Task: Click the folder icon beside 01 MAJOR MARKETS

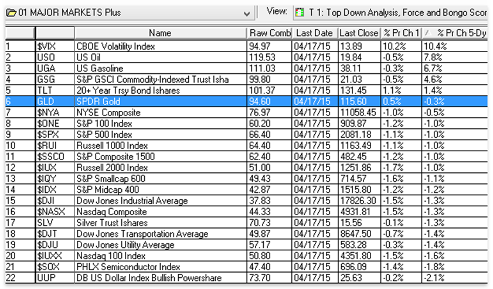Action: [11, 13]
